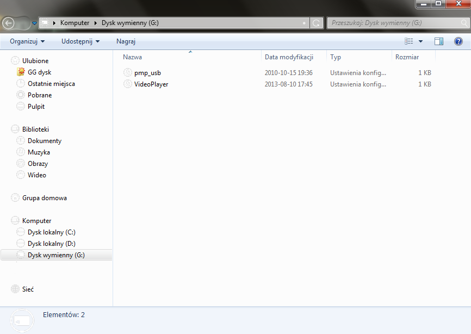Open the Obrazy library
Screen dimensions: 471x334
coord(38,163)
